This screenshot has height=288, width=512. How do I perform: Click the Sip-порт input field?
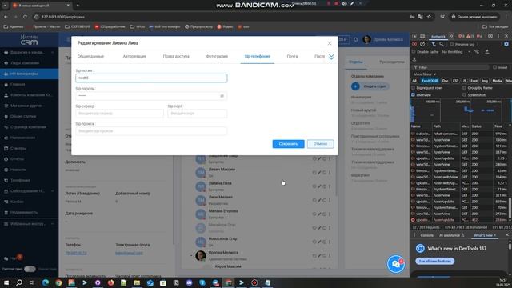pos(198,114)
